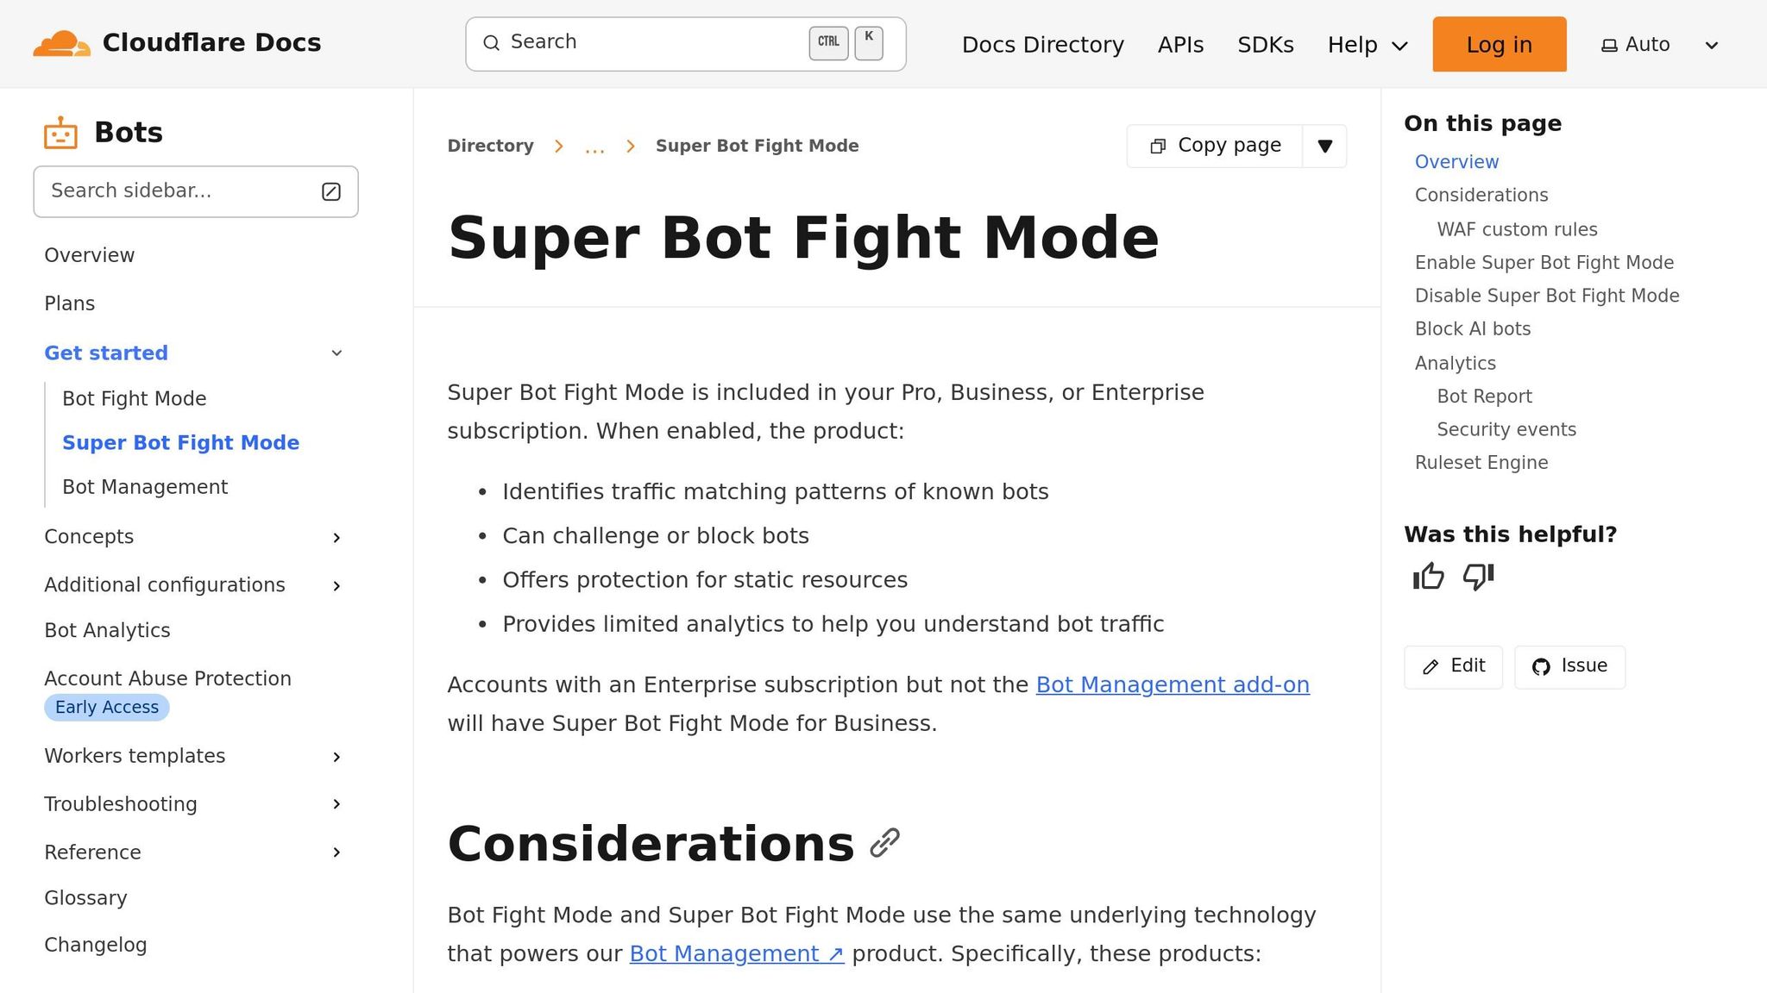The image size is (1767, 993).
Task: Click the copy icon on Copy page button
Action: click(1157, 146)
